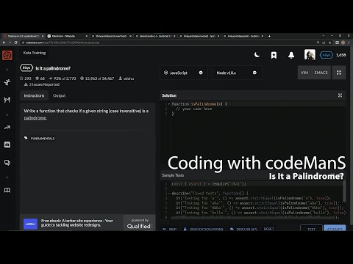Run sample tests with TEST button
This screenshot has width=353, height=264.
(x=311, y=229)
